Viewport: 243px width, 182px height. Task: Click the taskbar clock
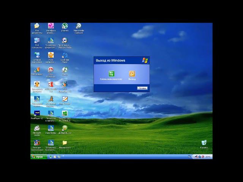coord(208,157)
